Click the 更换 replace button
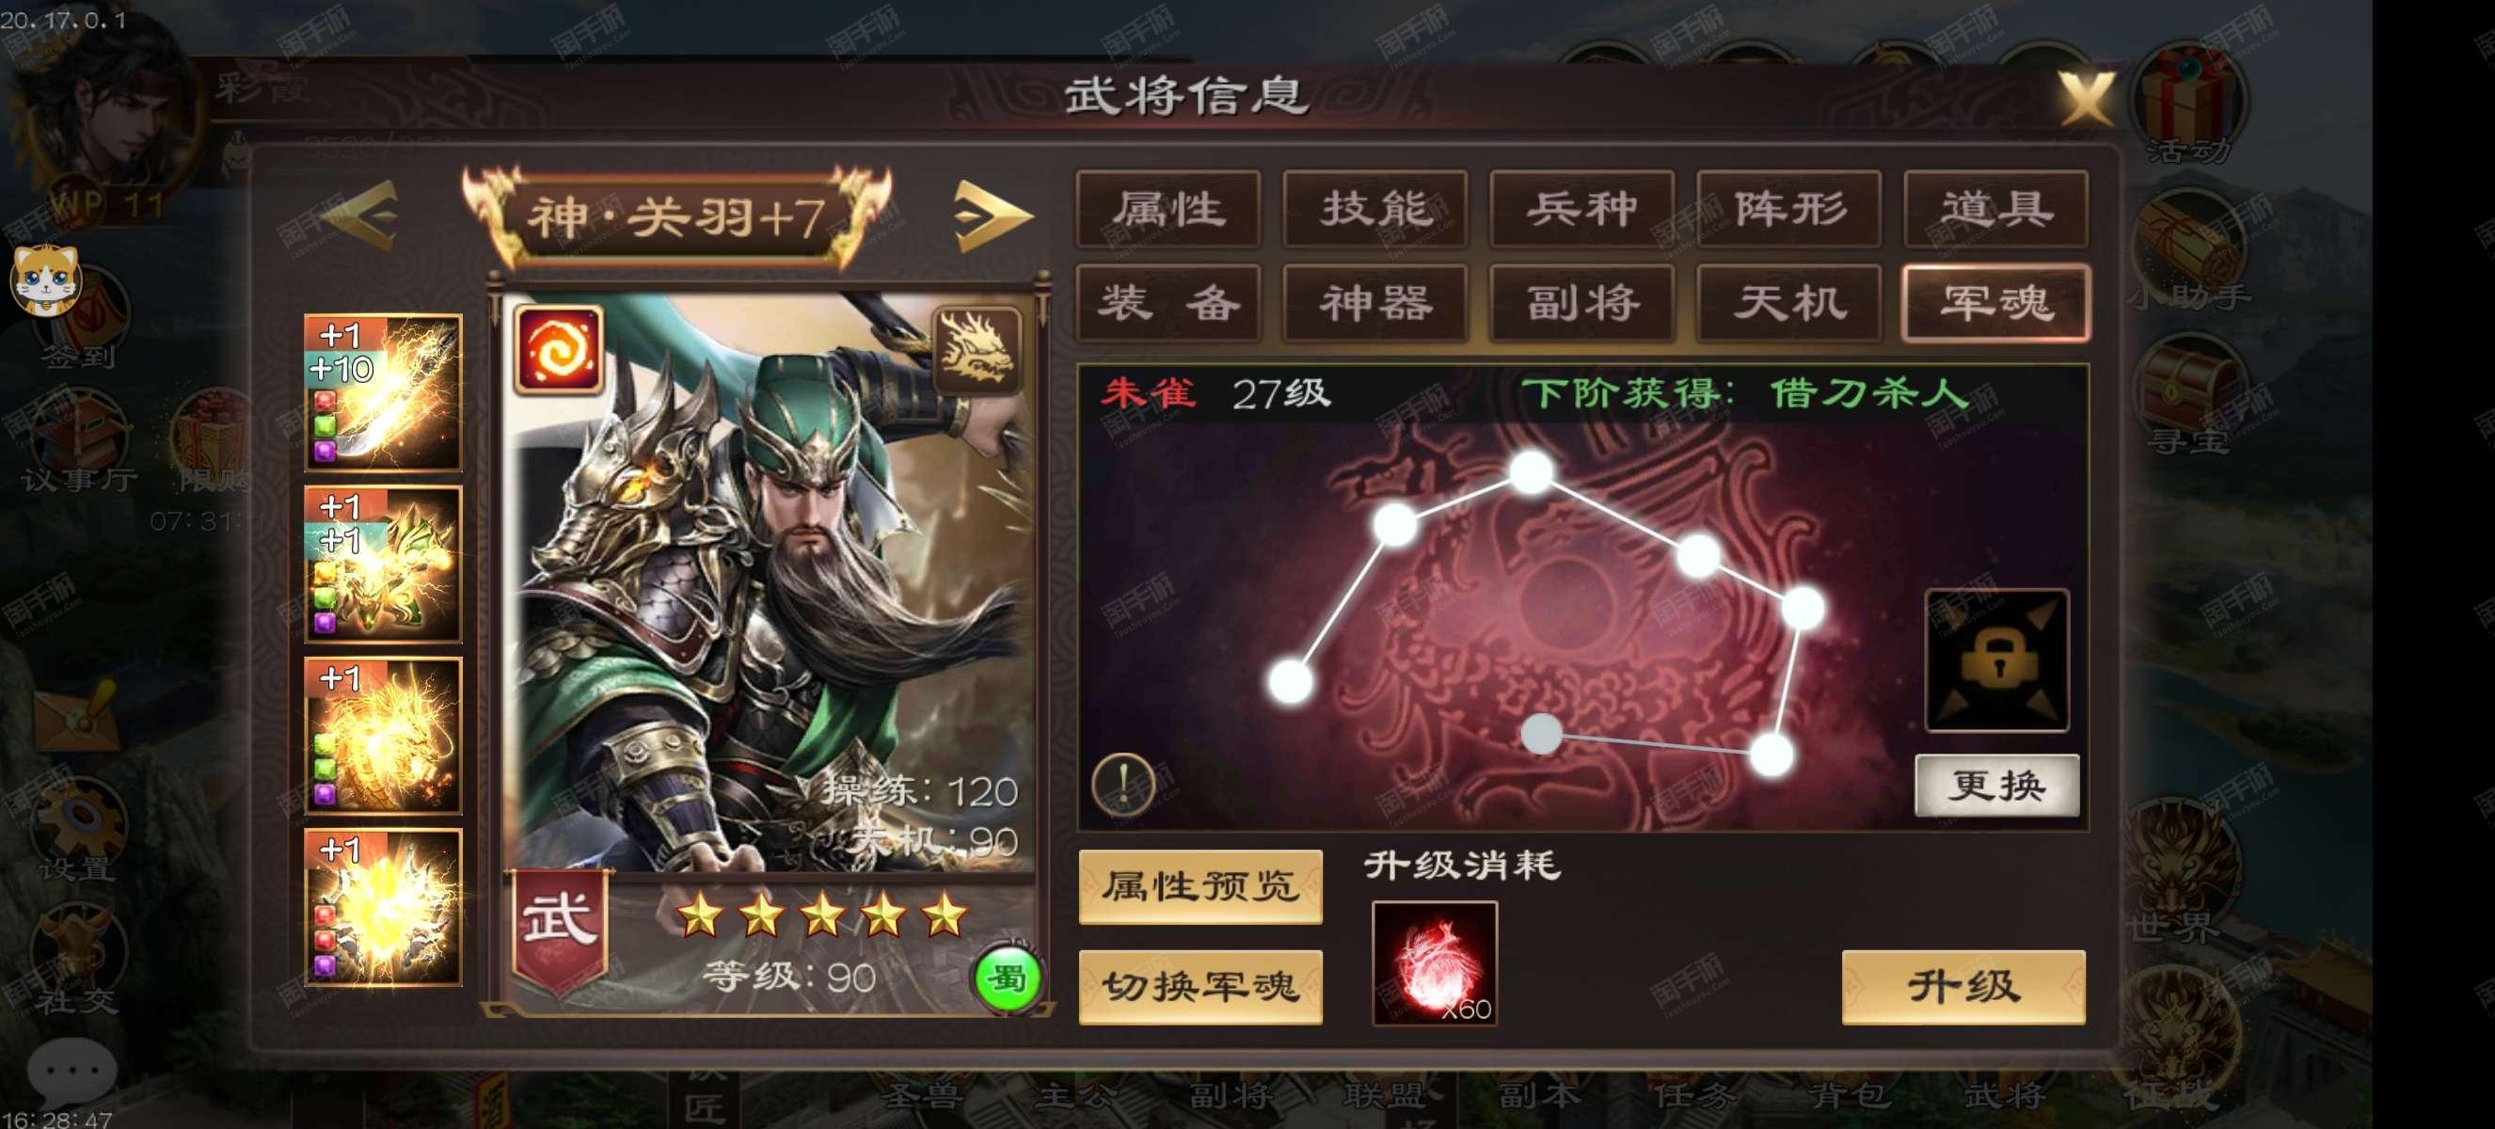The image size is (2495, 1129). coord(1997,785)
